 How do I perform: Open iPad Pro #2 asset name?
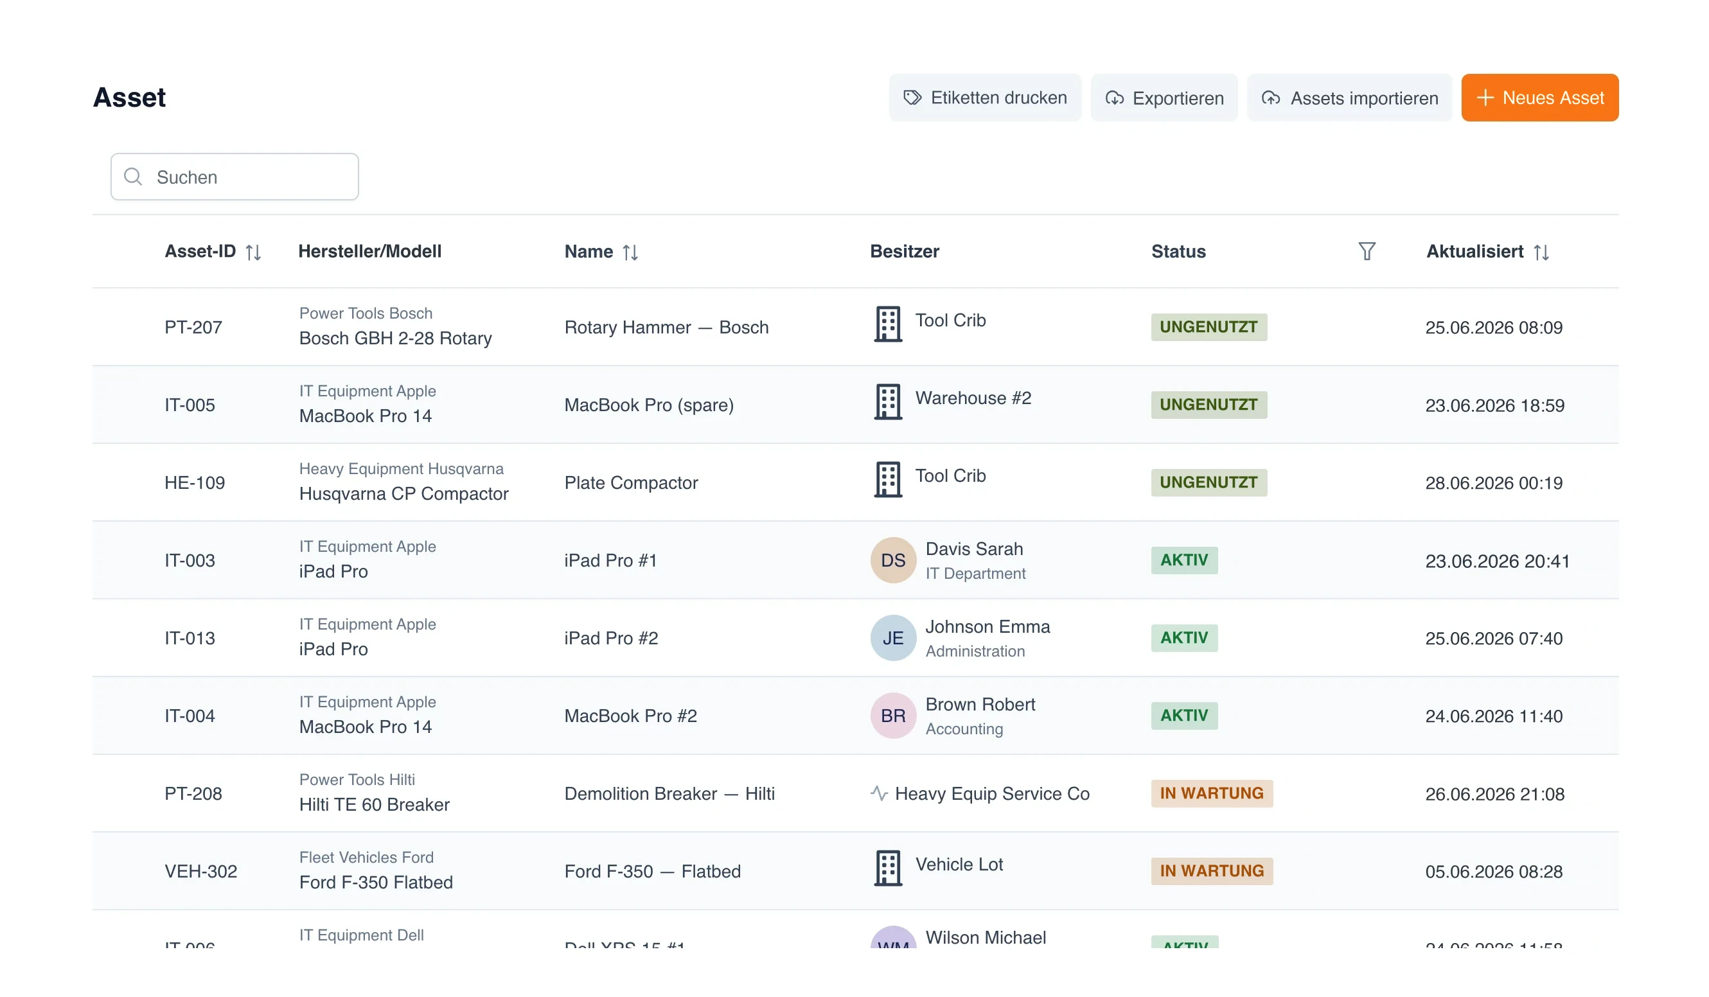click(611, 637)
